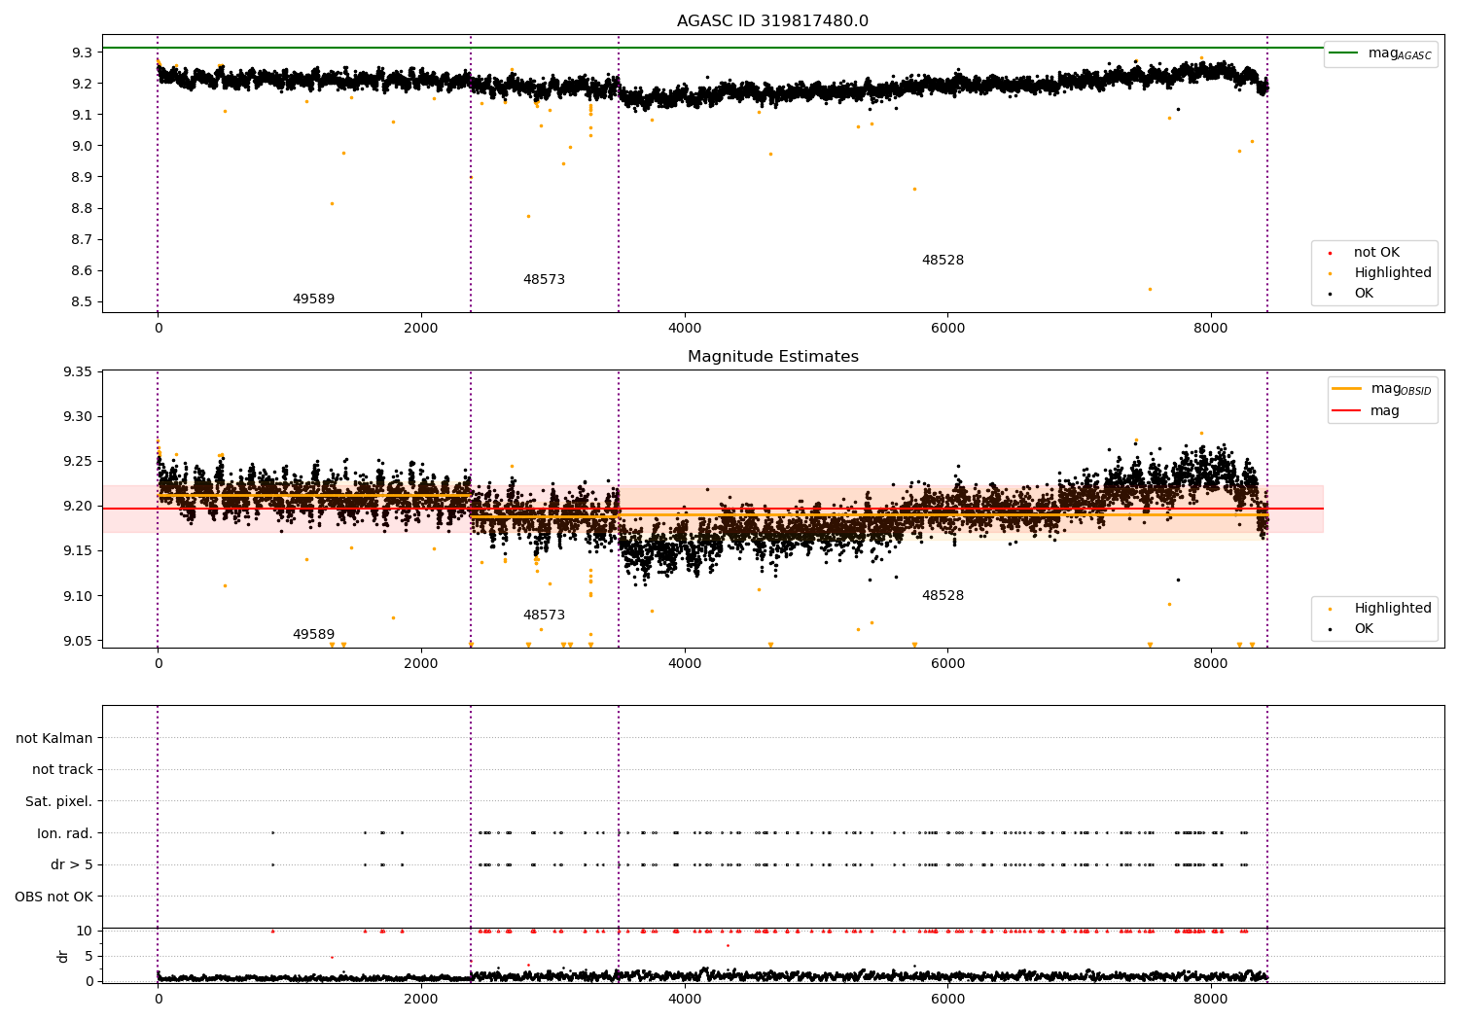Click the 'dr > 5' row label
This screenshot has height=1021, width=1459.
coord(72,864)
